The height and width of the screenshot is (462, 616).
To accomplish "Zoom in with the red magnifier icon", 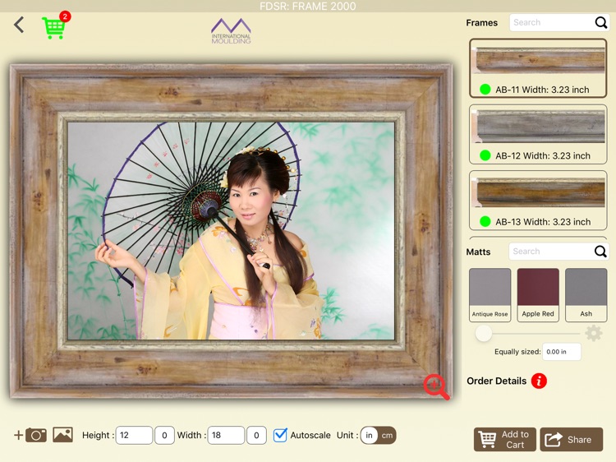I will pos(436,386).
